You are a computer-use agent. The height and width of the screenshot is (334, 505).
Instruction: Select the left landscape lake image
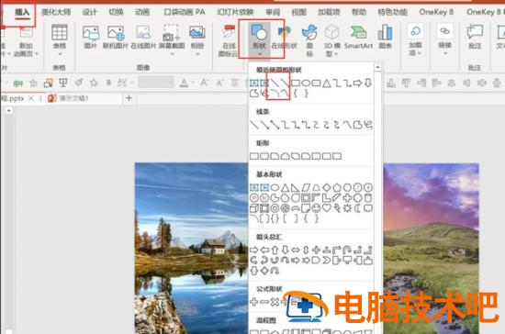tap(191, 248)
